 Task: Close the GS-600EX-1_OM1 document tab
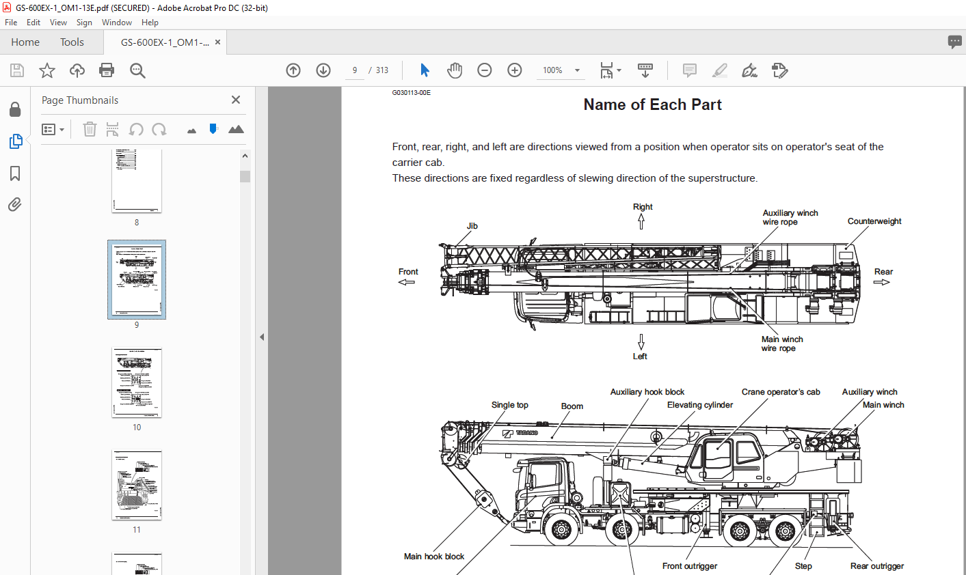[x=218, y=42]
